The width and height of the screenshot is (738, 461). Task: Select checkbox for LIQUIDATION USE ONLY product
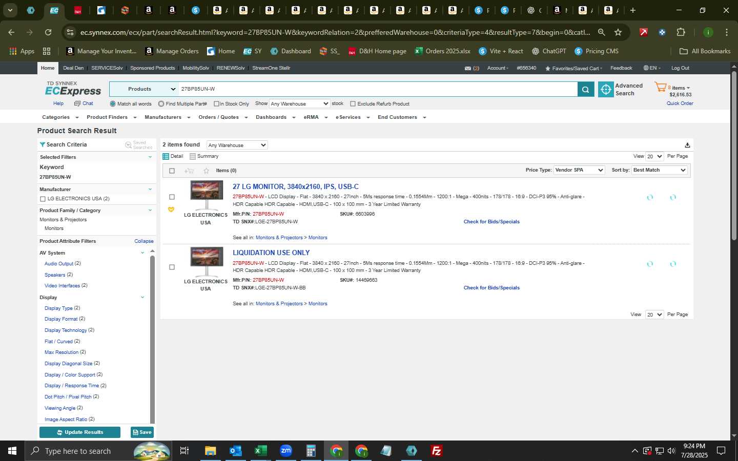tap(172, 267)
